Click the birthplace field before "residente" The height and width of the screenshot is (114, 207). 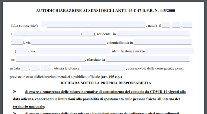(47, 33)
